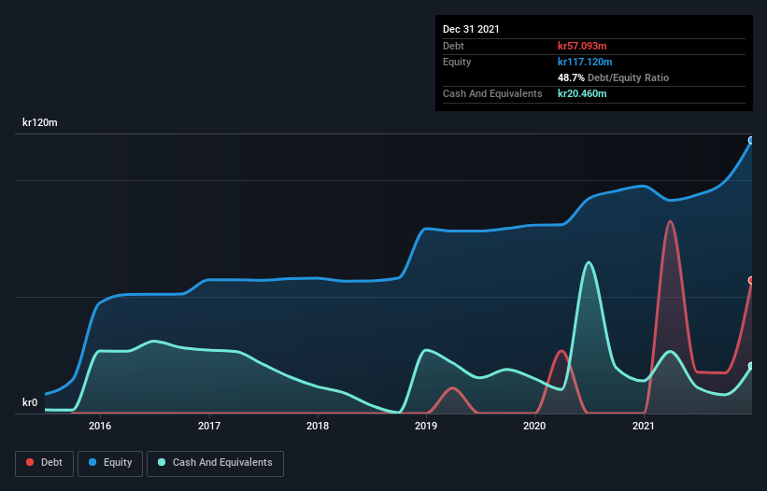
Task: Click the Dec 31 2021 tooltip date
Action: (471, 29)
